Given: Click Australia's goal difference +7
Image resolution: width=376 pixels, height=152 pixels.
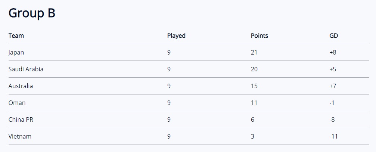Looking at the screenshot, I should (x=333, y=86).
